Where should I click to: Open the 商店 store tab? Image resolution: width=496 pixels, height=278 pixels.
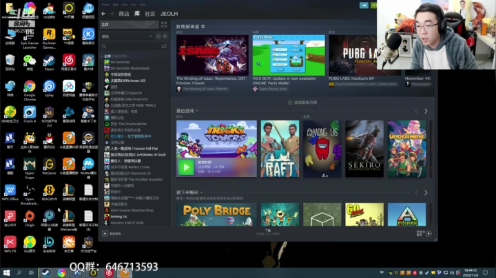[x=124, y=14]
